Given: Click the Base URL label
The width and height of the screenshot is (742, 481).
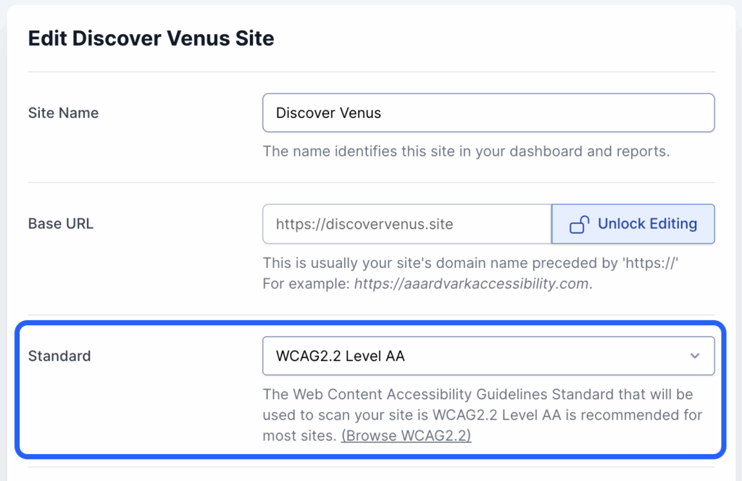Looking at the screenshot, I should pos(60,224).
